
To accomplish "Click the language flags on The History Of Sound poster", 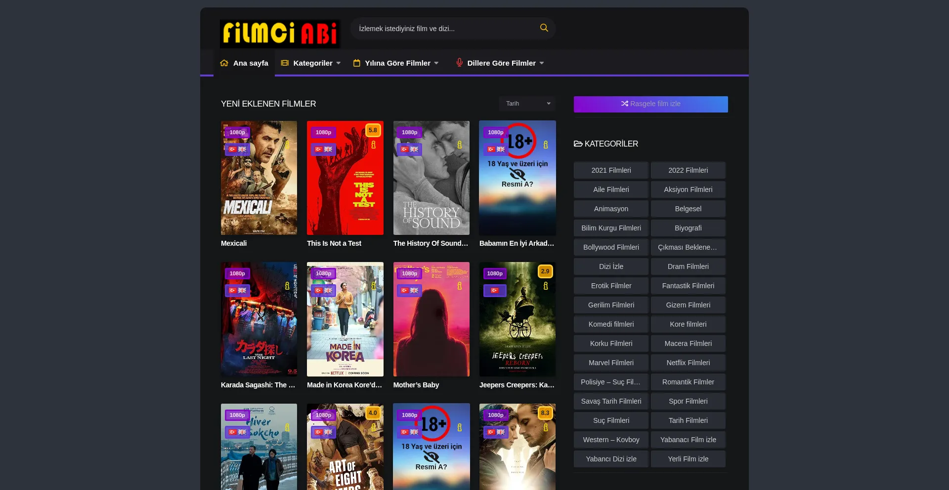I will 409,150.
